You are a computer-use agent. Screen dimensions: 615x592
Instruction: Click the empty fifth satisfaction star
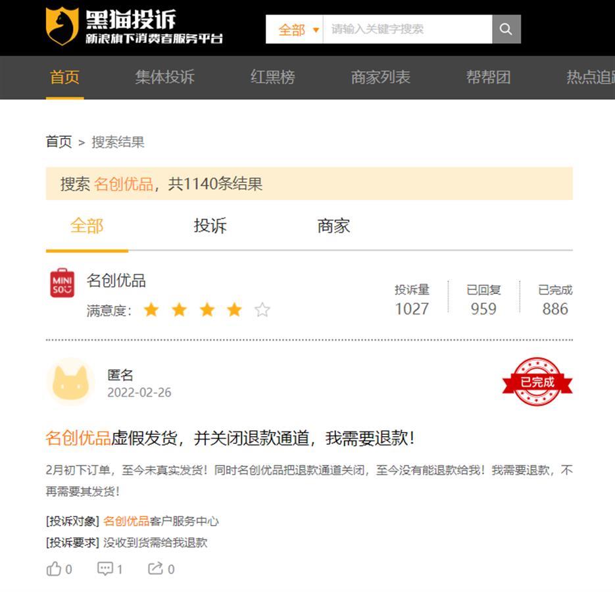click(262, 310)
